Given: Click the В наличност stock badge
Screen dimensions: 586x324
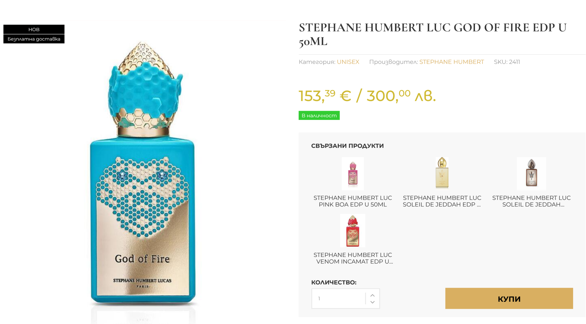Looking at the screenshot, I should [319, 115].
